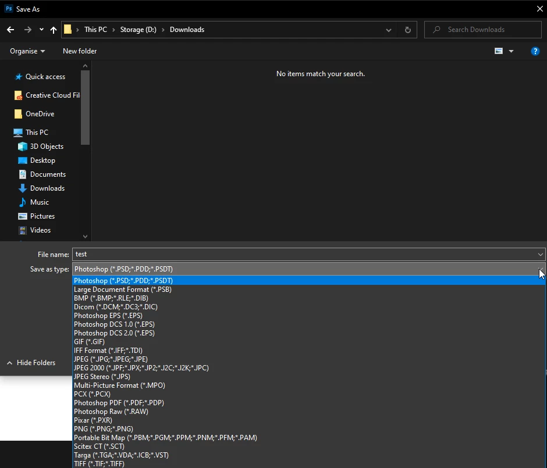Click the File name field containing test
The height and width of the screenshot is (468, 547).
pyautogui.click(x=308, y=255)
